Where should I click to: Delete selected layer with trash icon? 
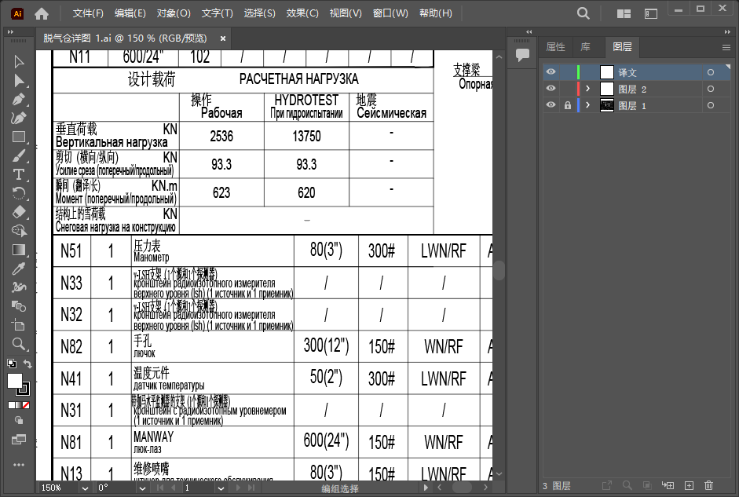709,486
